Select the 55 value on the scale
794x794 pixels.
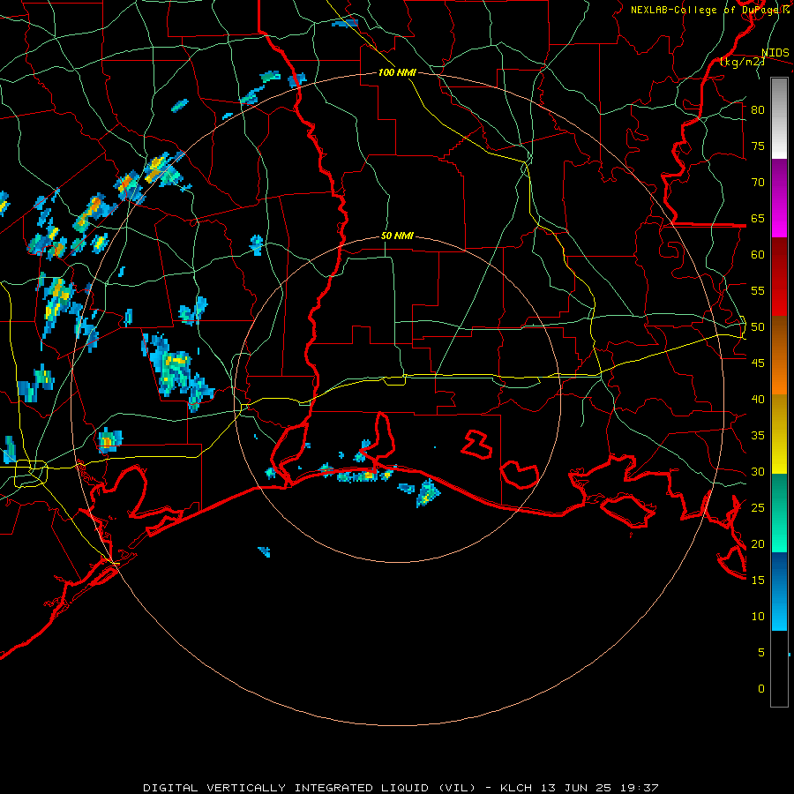tap(758, 290)
